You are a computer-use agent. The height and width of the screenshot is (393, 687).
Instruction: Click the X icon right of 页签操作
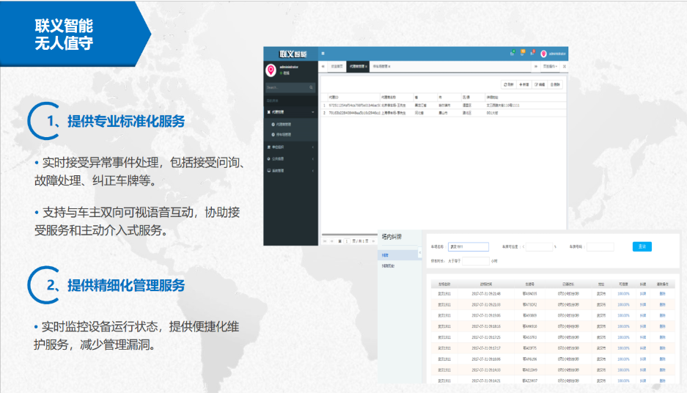click(565, 66)
